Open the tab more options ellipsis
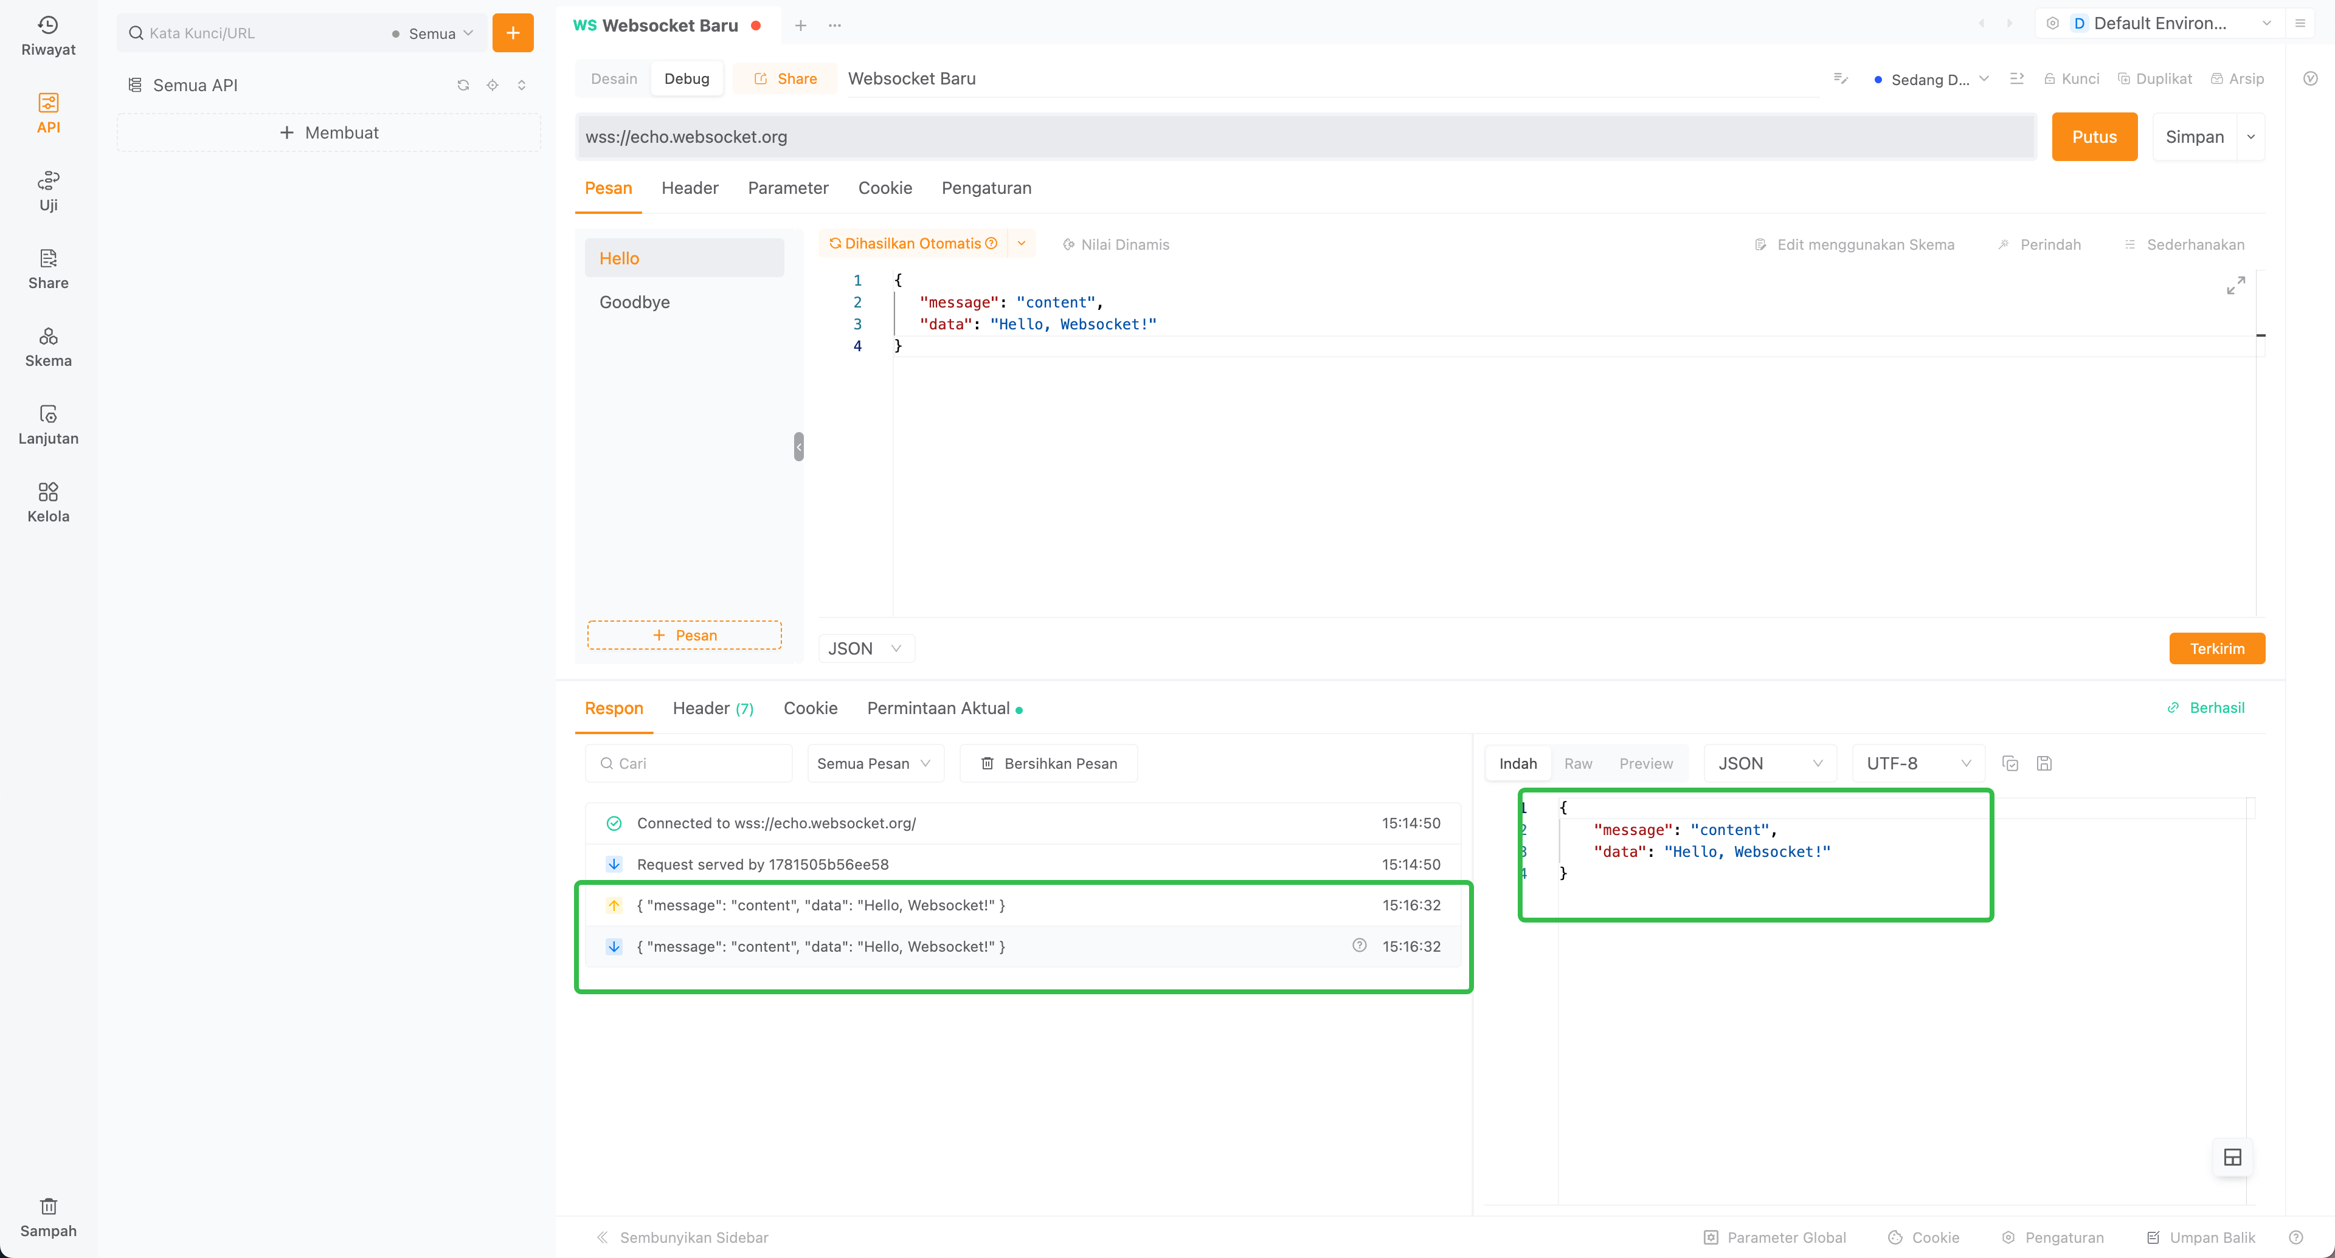Screen dimensions: 2335x1258 [835, 26]
